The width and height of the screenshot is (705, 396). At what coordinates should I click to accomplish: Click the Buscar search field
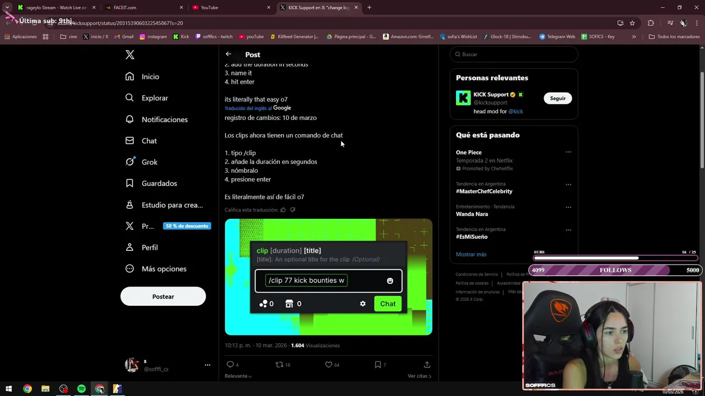[513, 54]
